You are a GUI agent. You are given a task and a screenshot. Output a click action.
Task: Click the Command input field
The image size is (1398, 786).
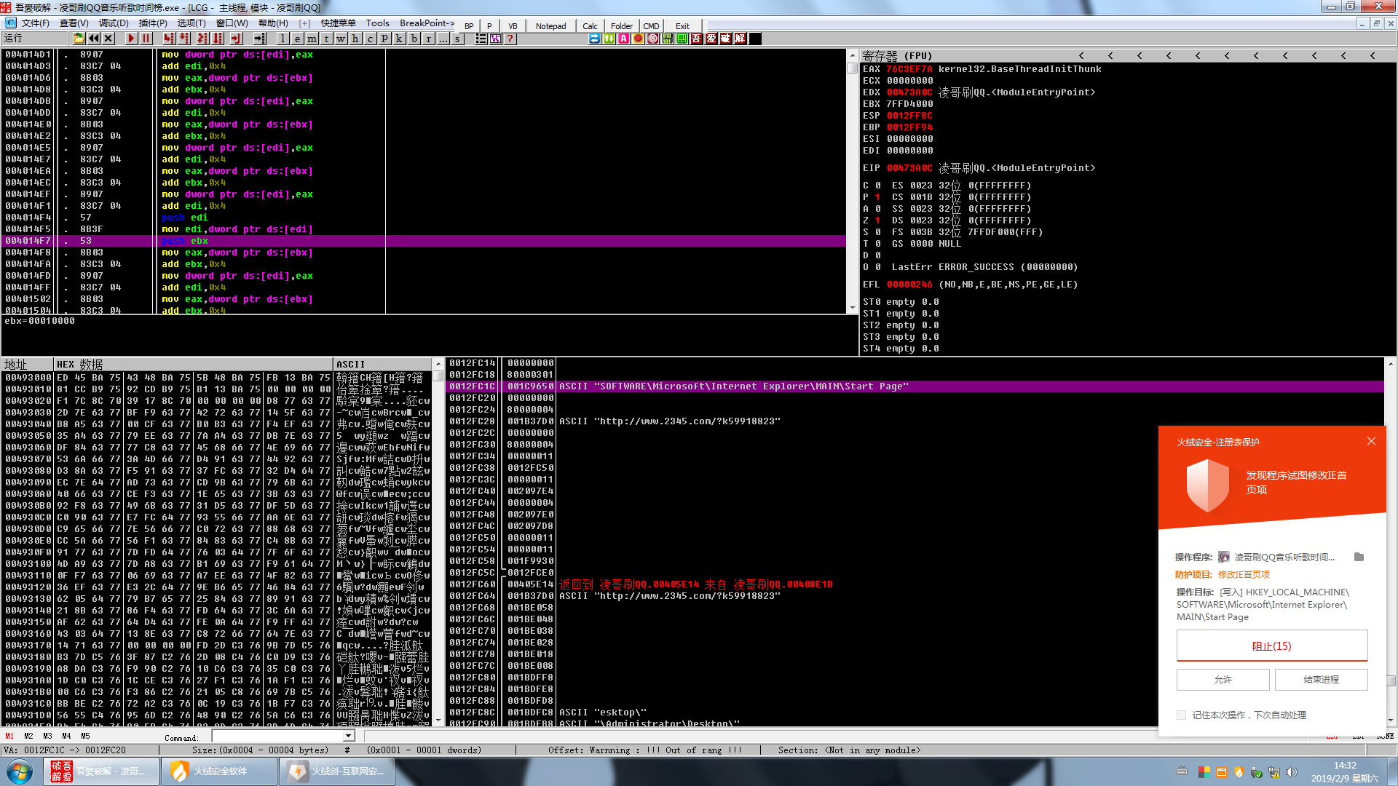(x=277, y=736)
